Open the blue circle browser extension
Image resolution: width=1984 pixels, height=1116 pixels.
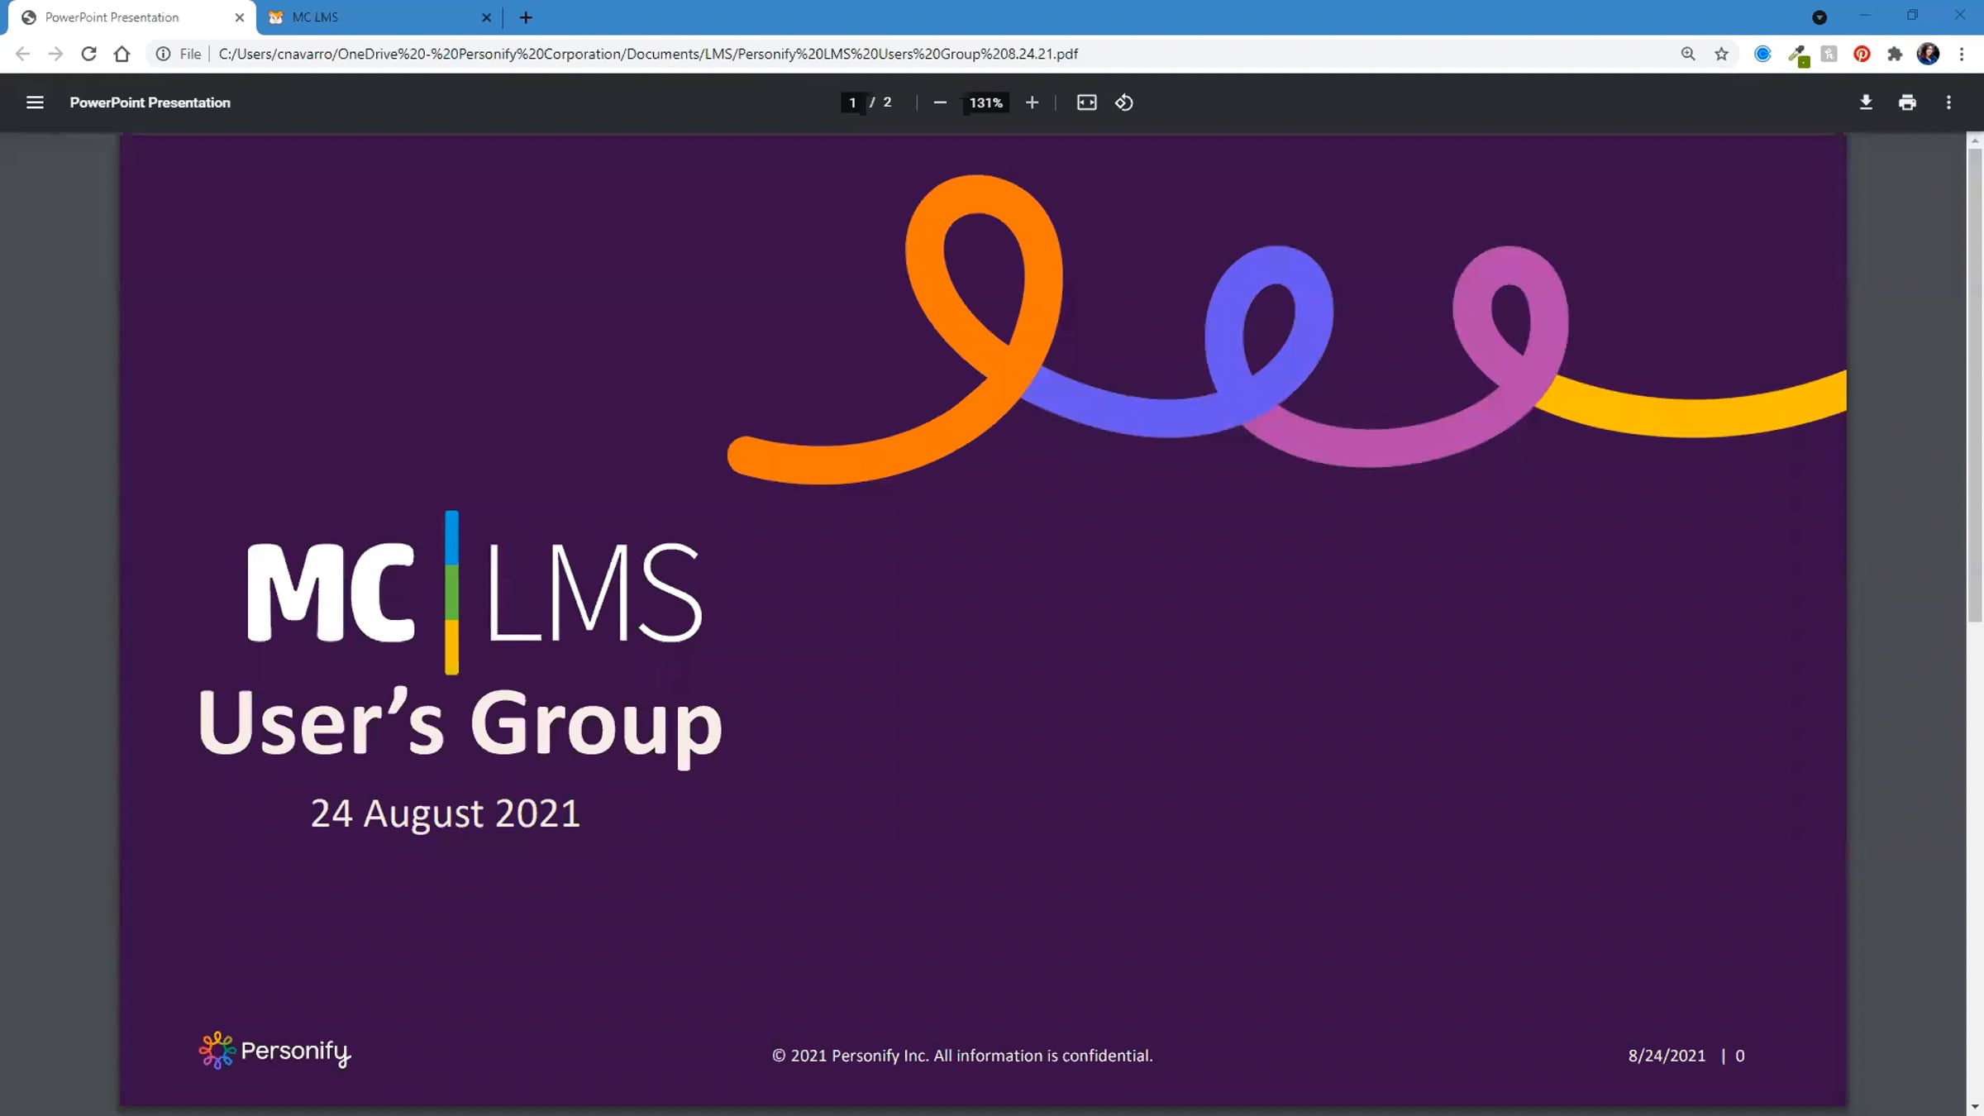click(1762, 54)
